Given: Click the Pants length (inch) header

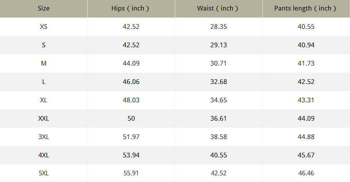Looking at the screenshot, I should point(306,8).
